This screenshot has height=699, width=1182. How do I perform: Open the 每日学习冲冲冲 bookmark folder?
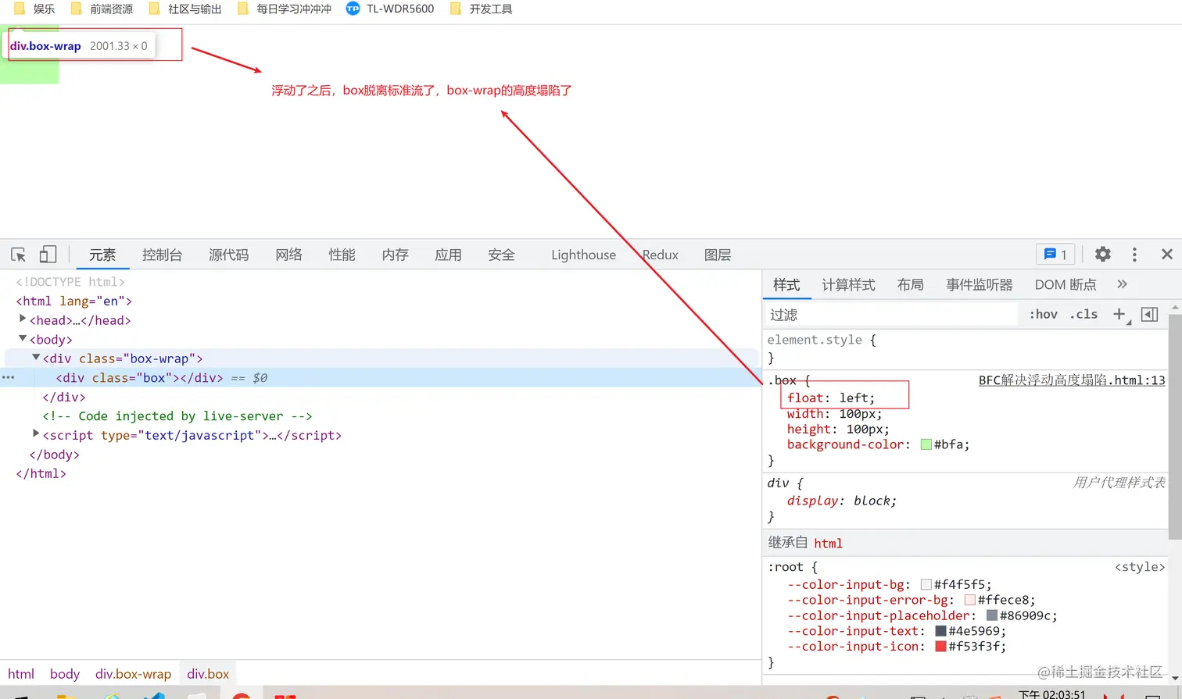coord(285,9)
